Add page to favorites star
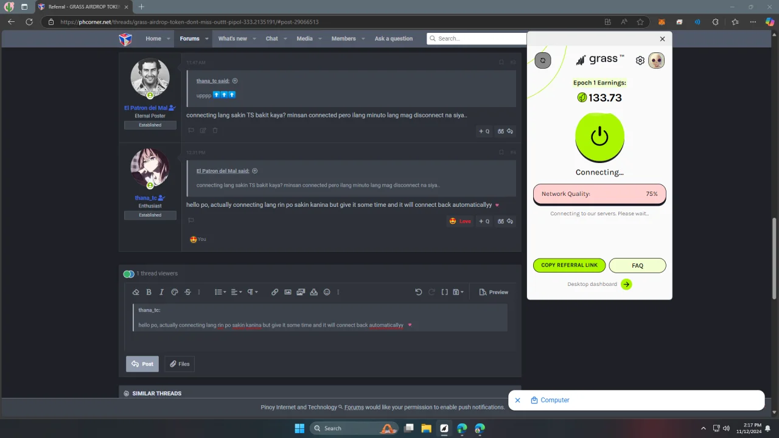779x438 pixels. pyautogui.click(x=640, y=22)
